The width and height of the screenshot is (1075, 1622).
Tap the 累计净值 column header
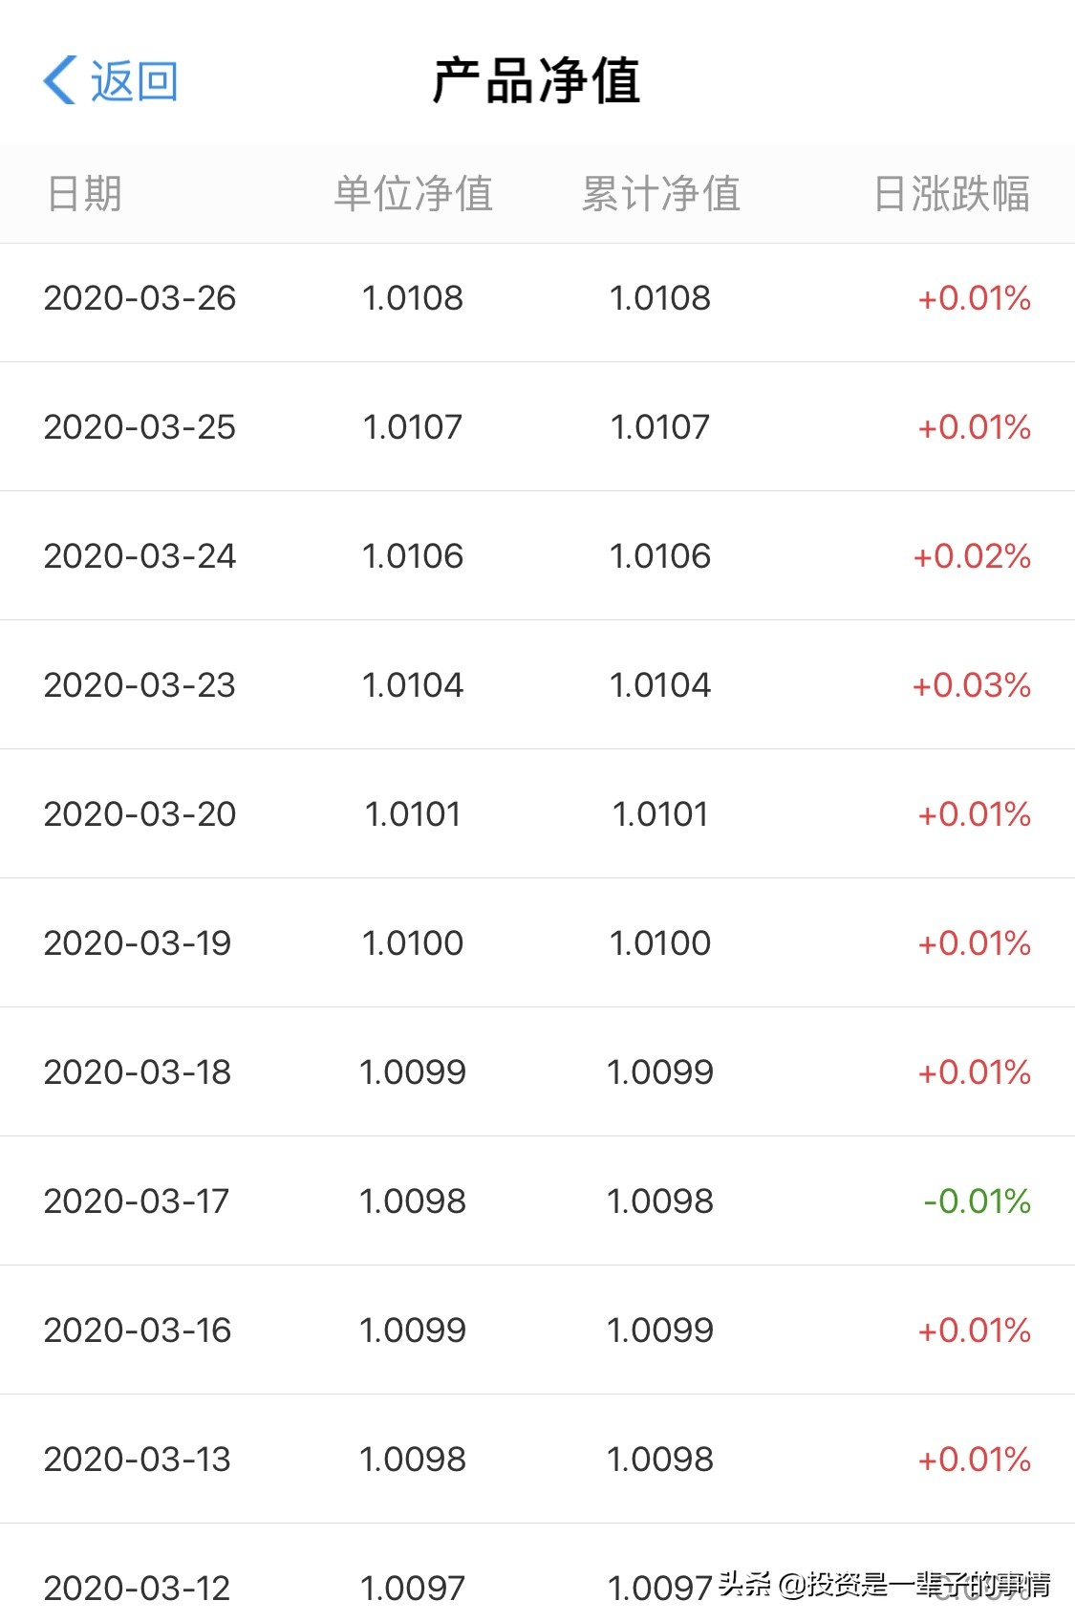tap(660, 194)
